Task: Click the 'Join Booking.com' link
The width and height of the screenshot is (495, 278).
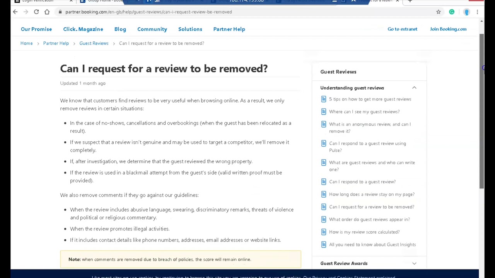Action: (x=448, y=29)
